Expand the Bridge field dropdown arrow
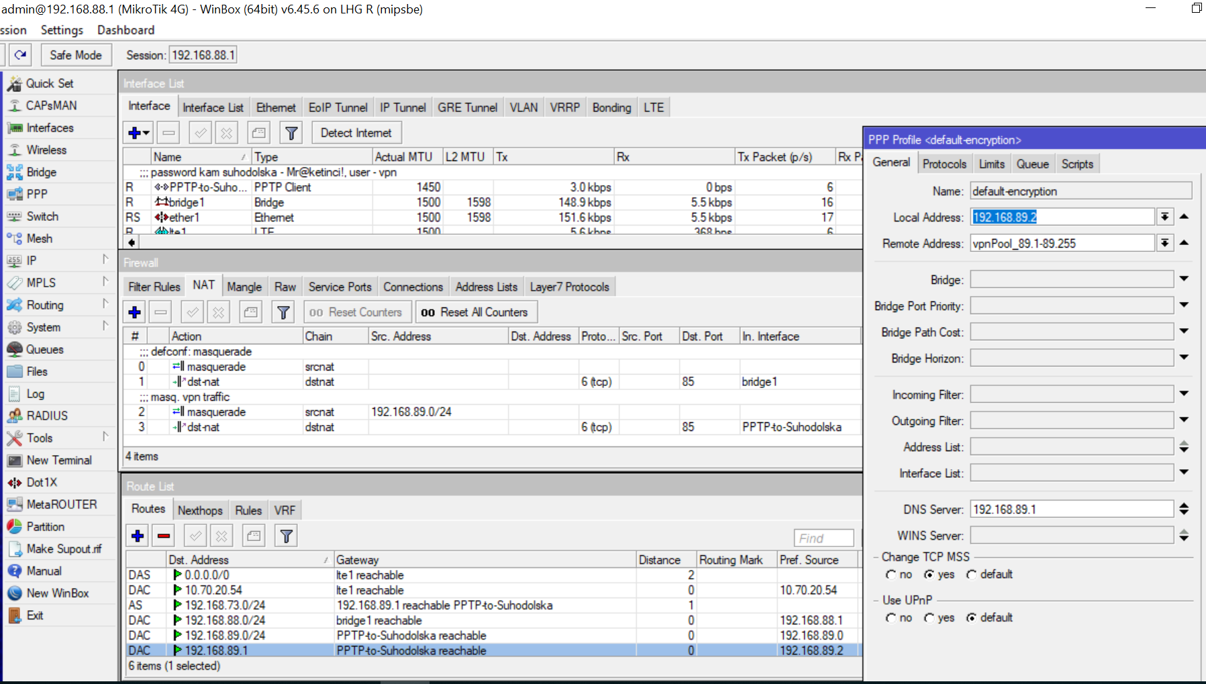The width and height of the screenshot is (1206, 684). (1184, 279)
